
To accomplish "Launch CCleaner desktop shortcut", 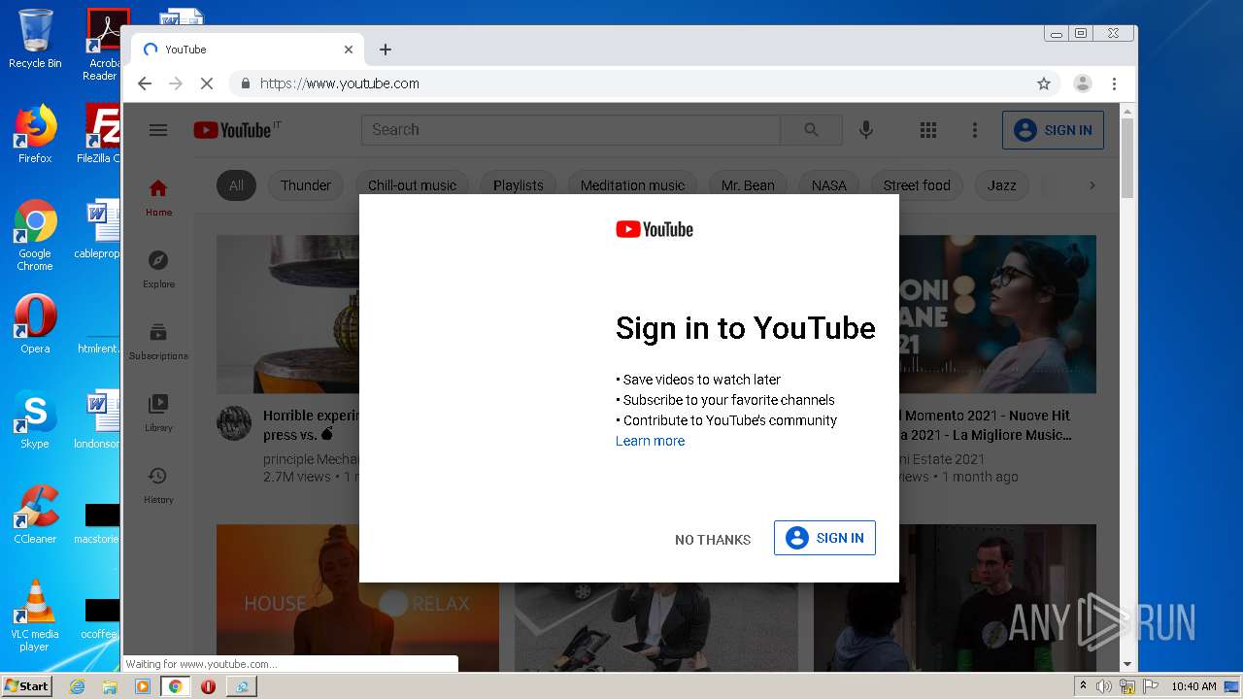I will (35, 515).
